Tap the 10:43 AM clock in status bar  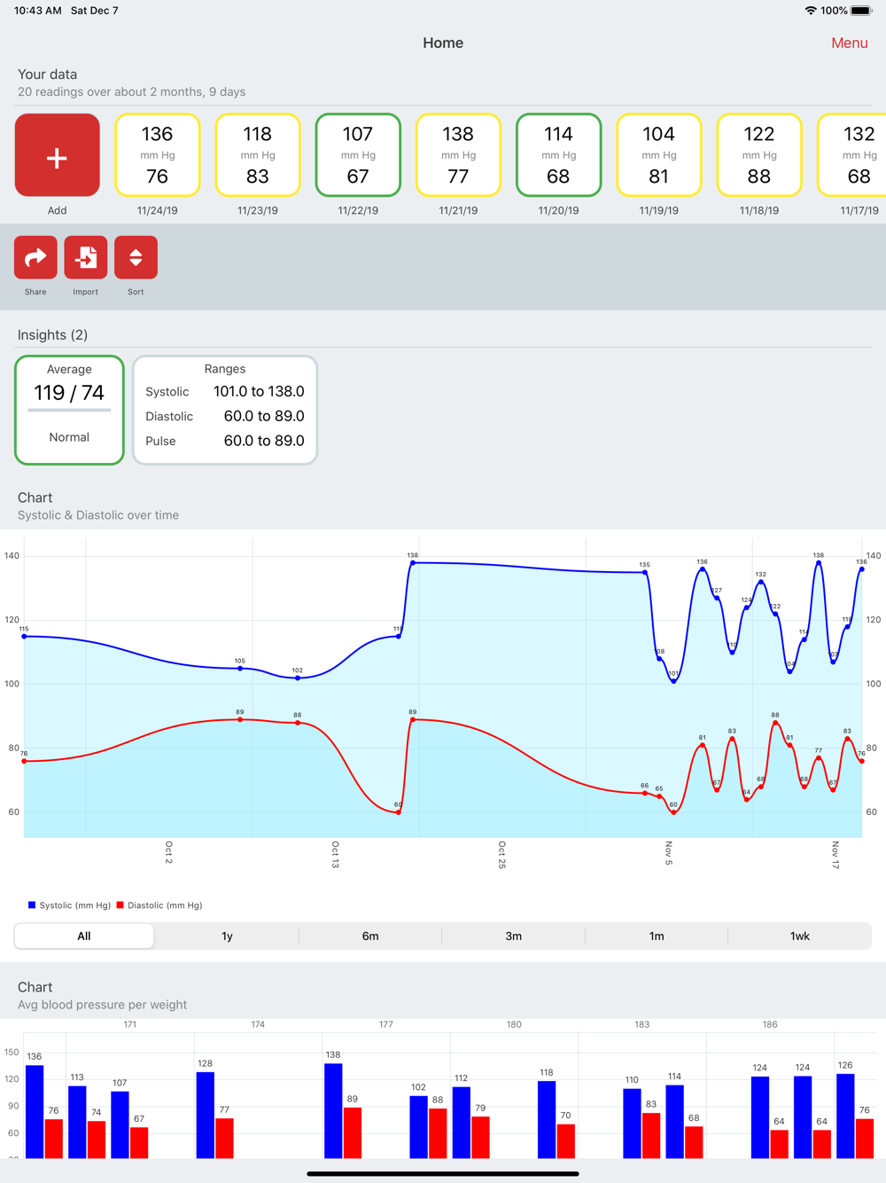[38, 11]
